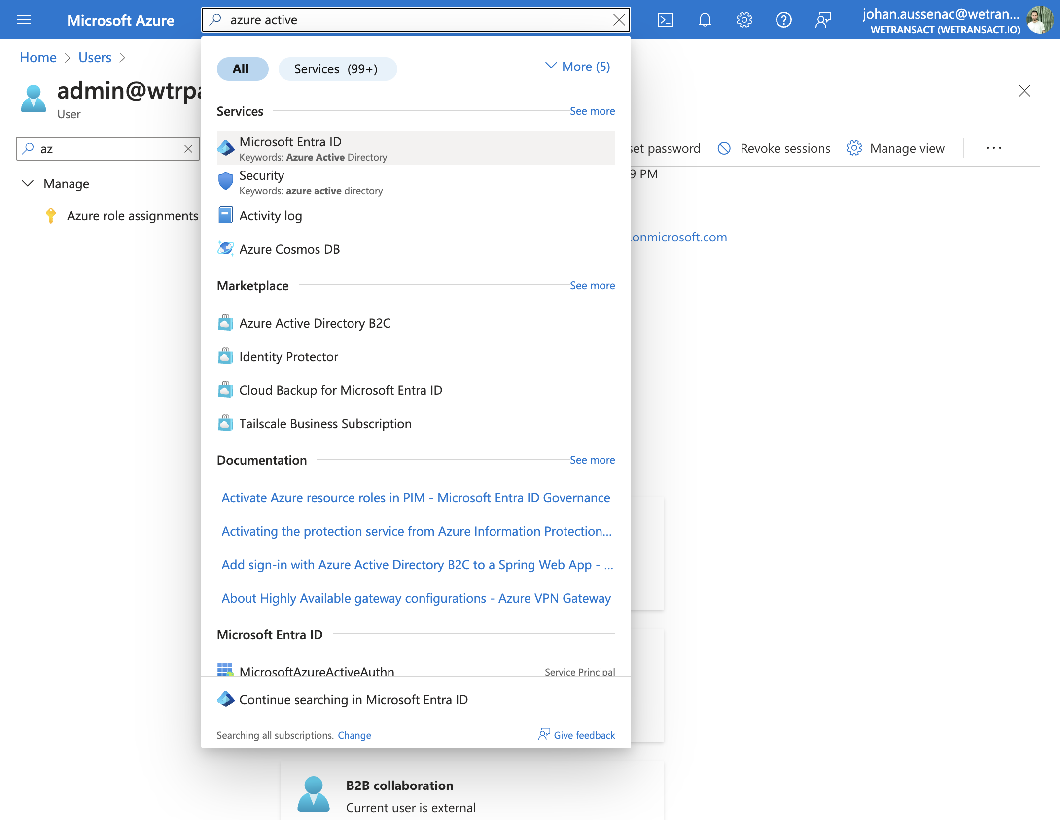1060x820 pixels.
Task: Close the user blade with X
Action: [x=1025, y=91]
